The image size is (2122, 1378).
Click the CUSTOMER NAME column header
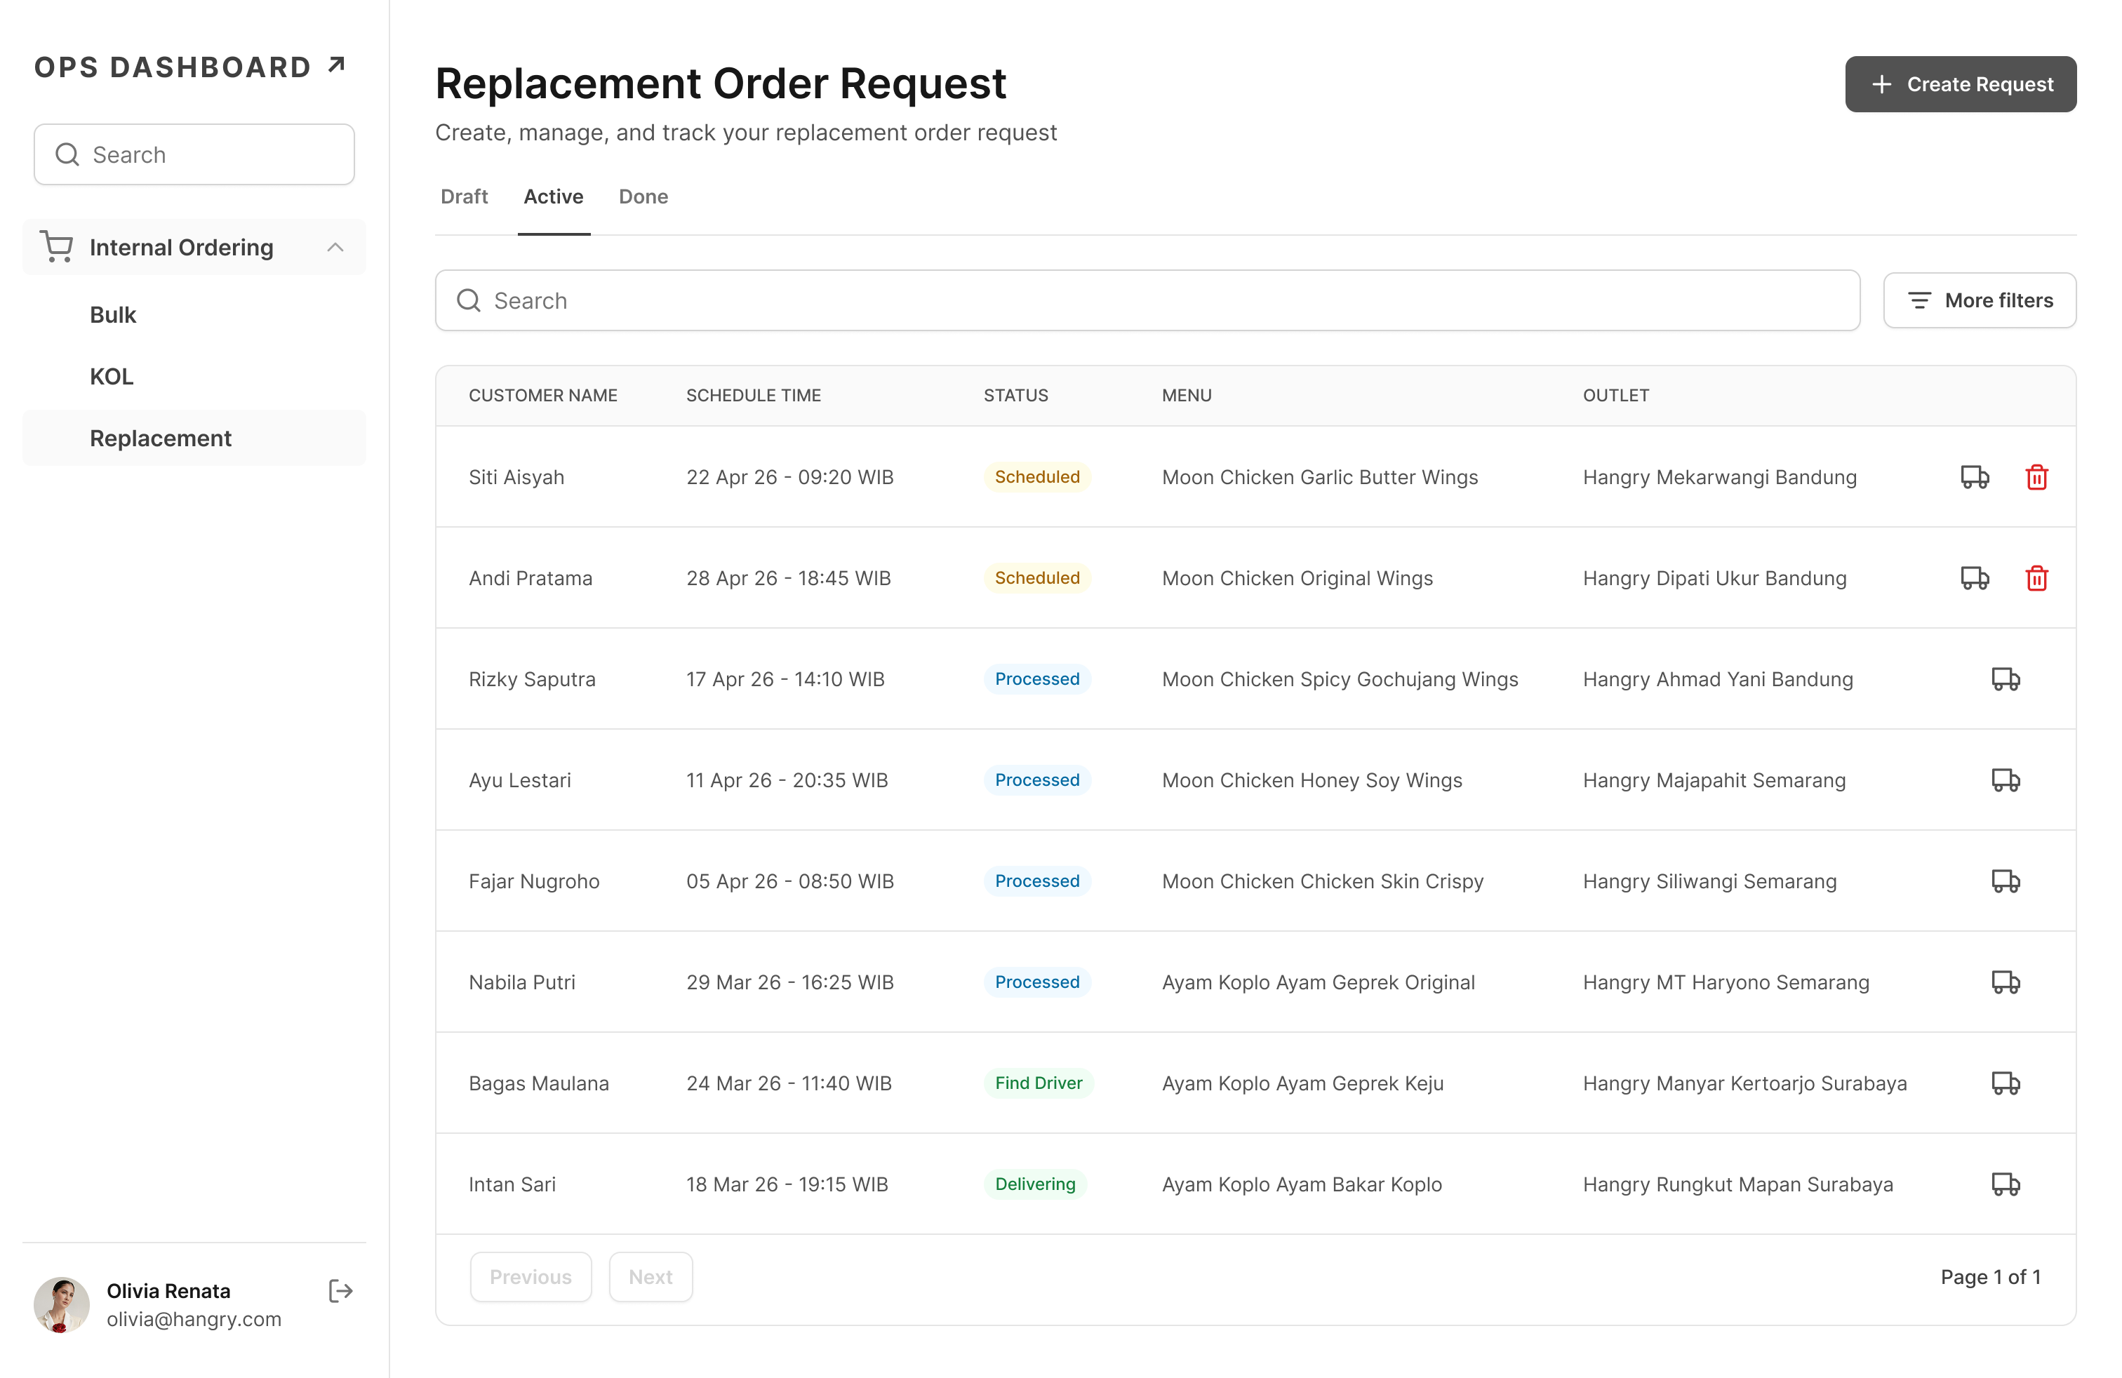[543, 395]
